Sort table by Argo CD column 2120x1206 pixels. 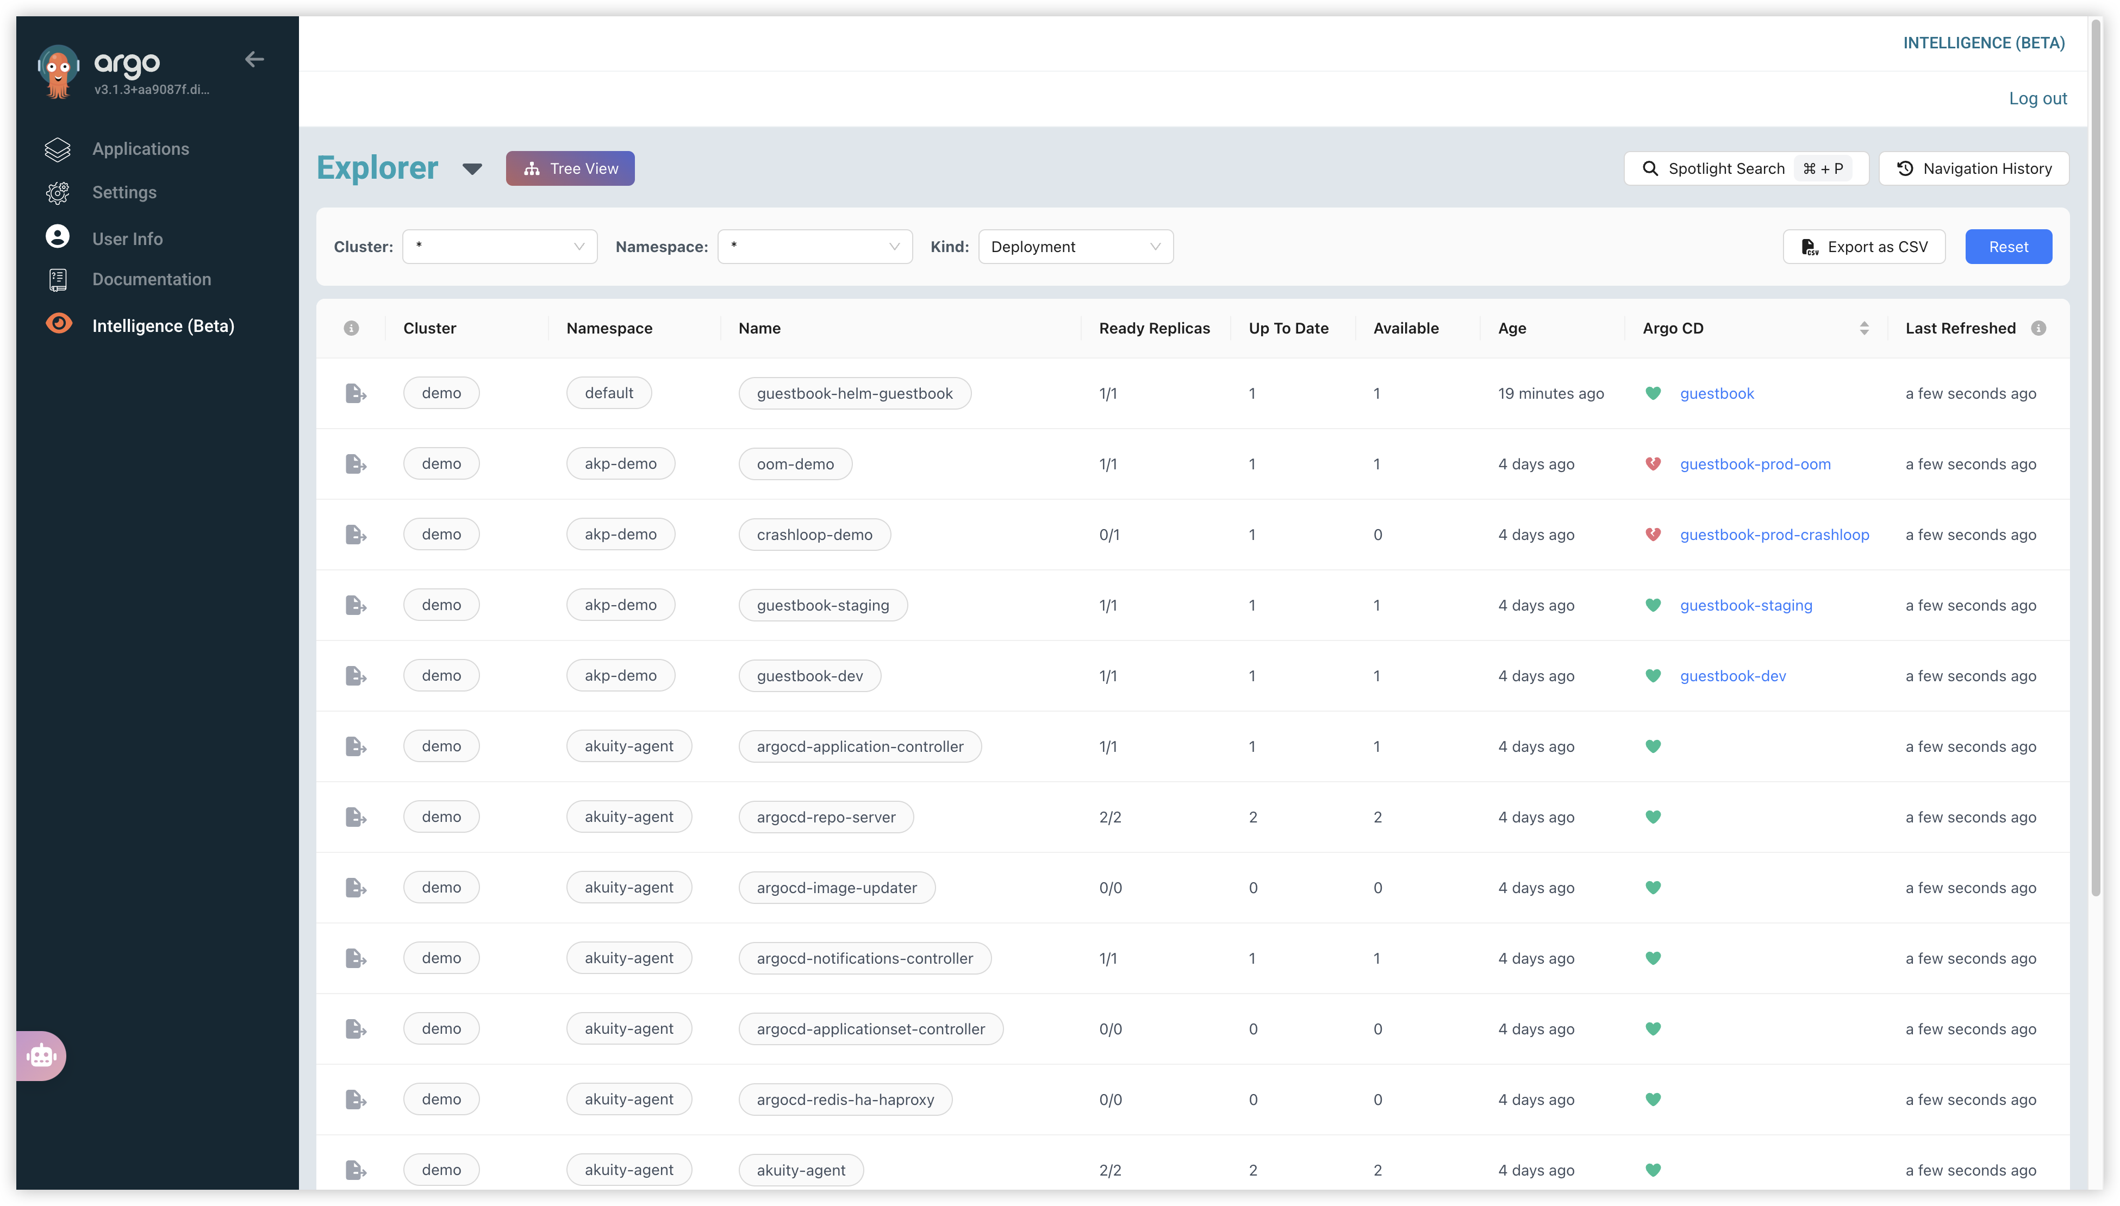(x=1864, y=328)
